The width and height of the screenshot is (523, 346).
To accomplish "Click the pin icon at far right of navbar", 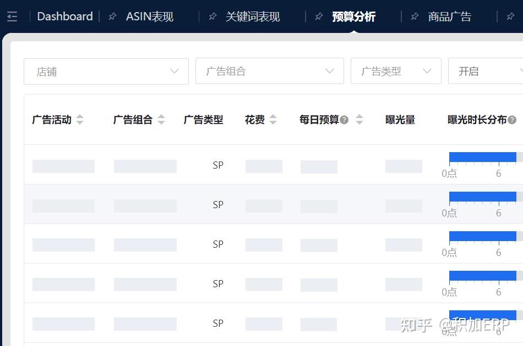I will [511, 16].
